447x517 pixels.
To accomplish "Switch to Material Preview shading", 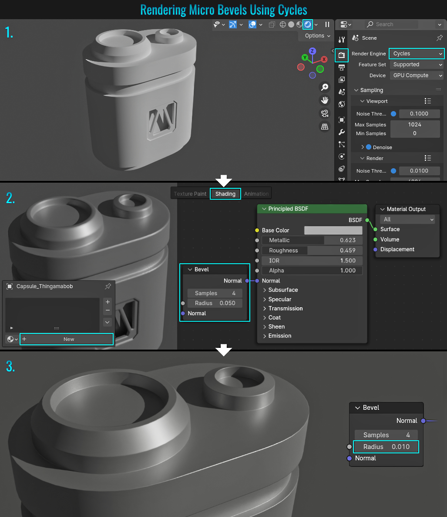I will (x=299, y=24).
